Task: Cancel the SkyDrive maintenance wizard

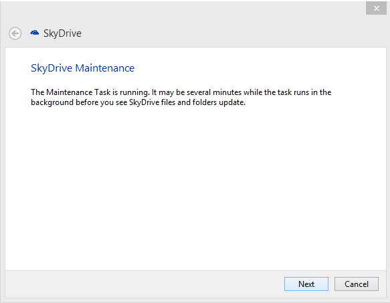Action: (356, 284)
